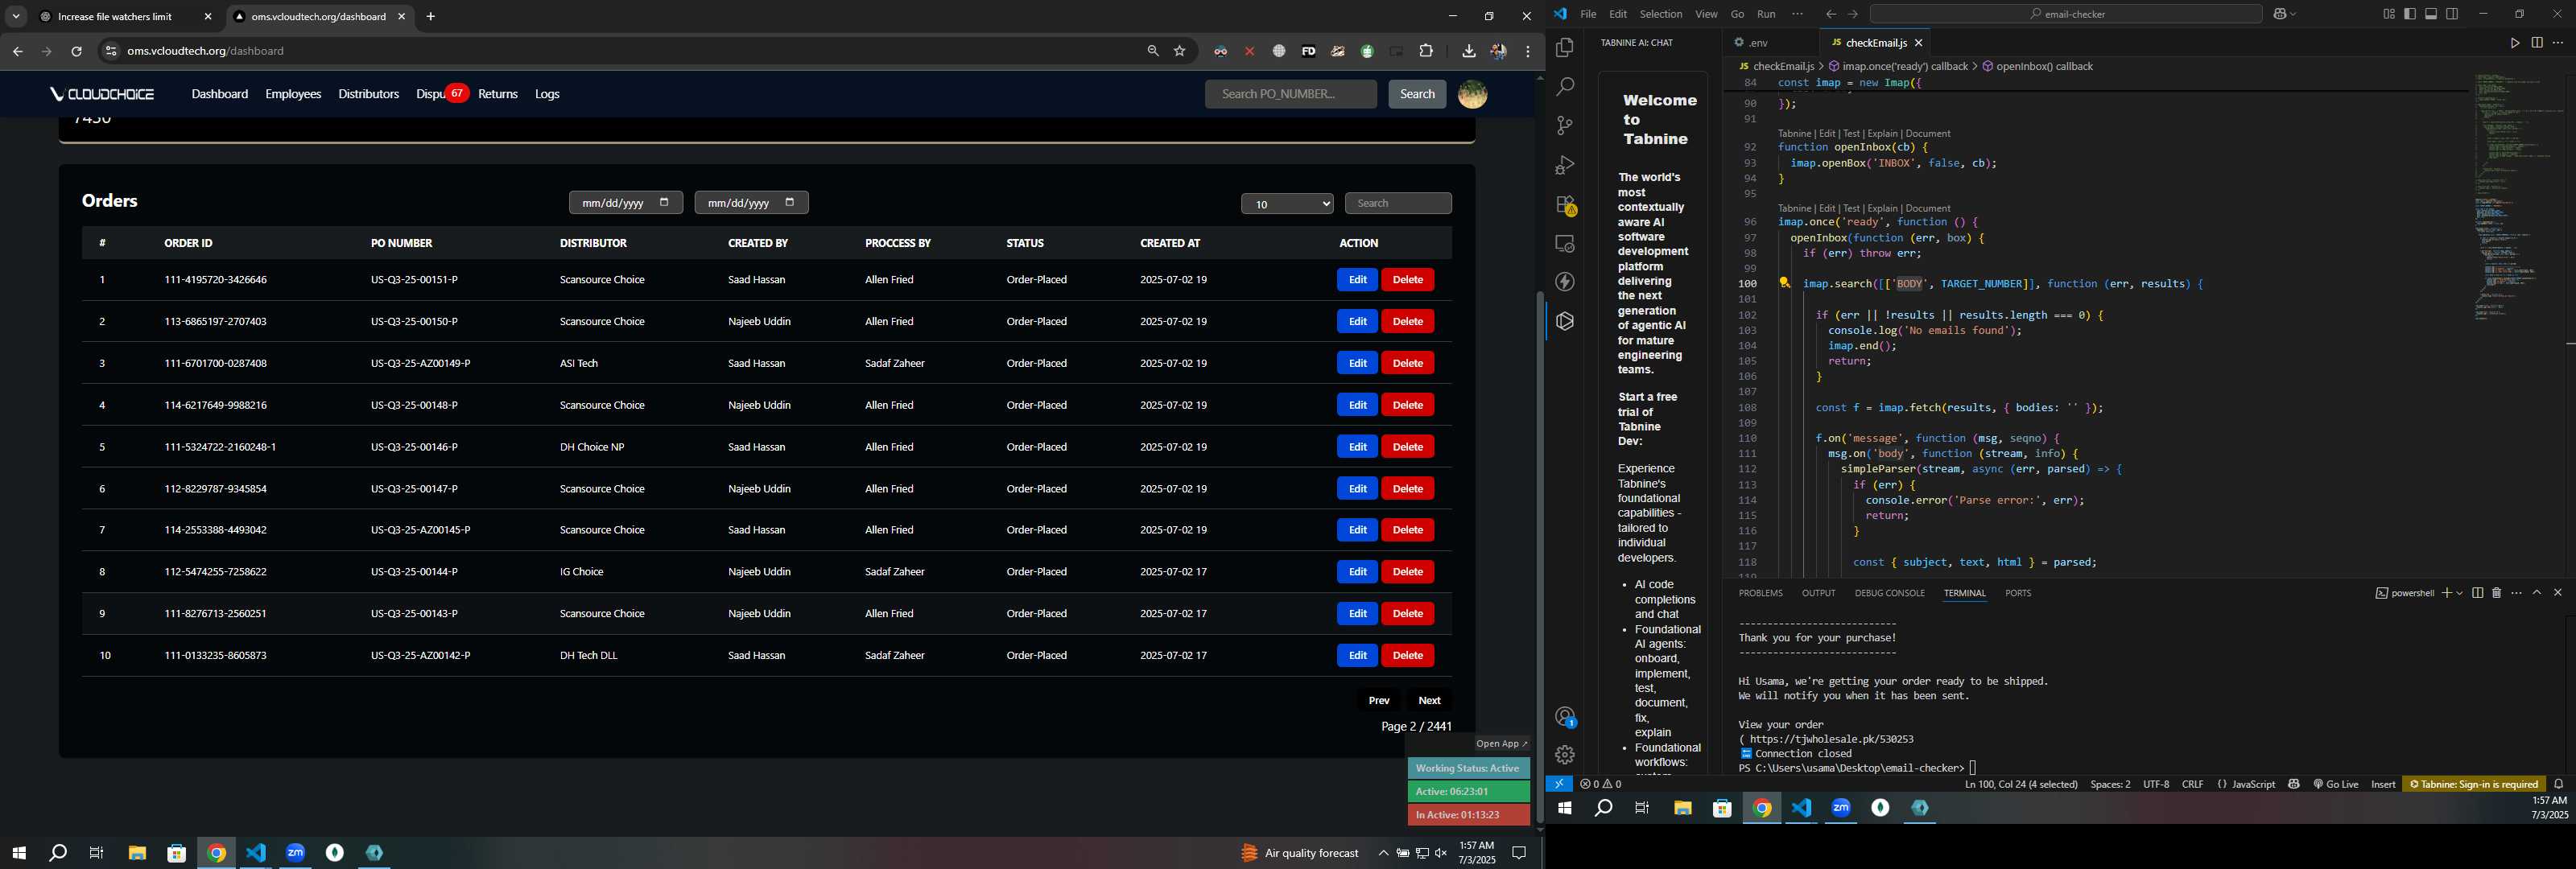Edit order 111-4195720-3426646

click(1357, 280)
